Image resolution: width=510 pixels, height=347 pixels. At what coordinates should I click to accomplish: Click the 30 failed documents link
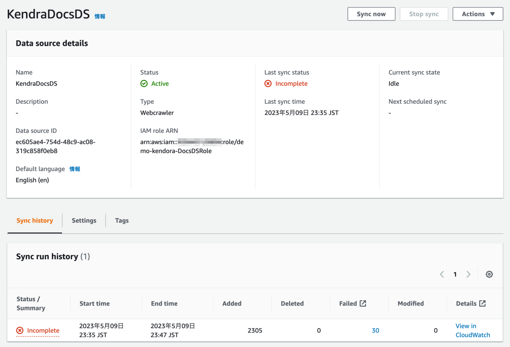(376, 330)
